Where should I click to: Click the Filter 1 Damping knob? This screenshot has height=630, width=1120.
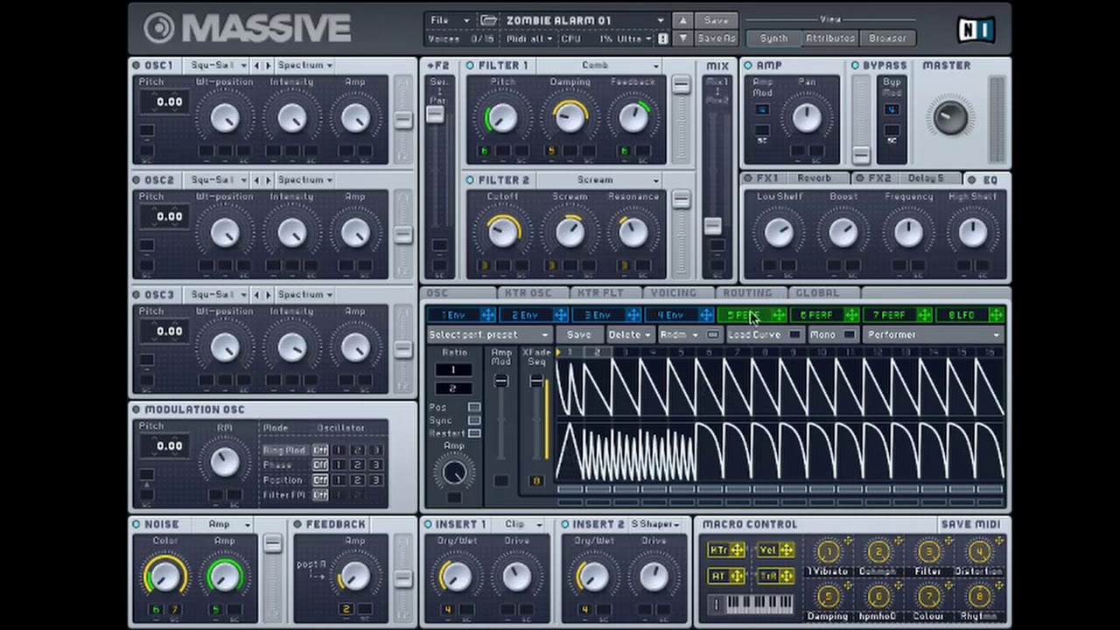570,118
